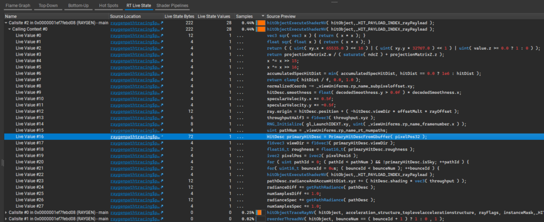Open external source icon for Live Value #1
The image size is (544, 222).
pyautogui.click(x=161, y=42)
